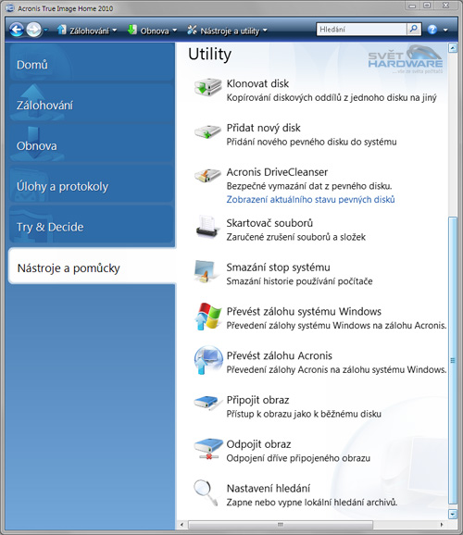Open the Zálohování toolbar menu

pyautogui.click(x=87, y=31)
